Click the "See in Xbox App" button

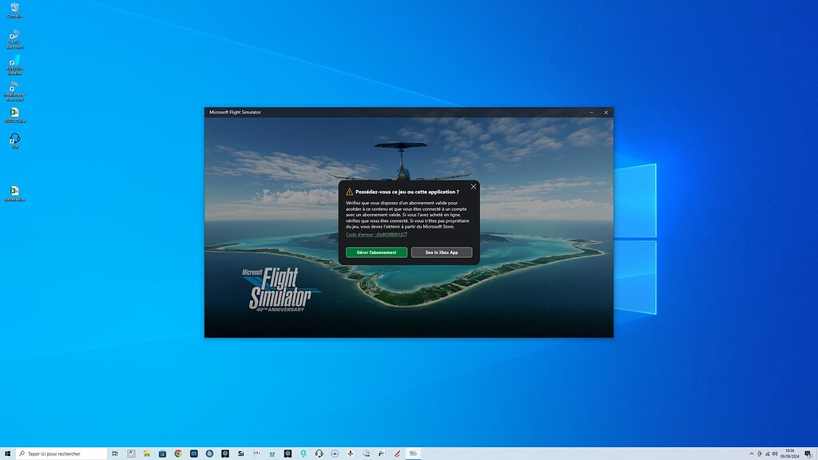tap(442, 252)
